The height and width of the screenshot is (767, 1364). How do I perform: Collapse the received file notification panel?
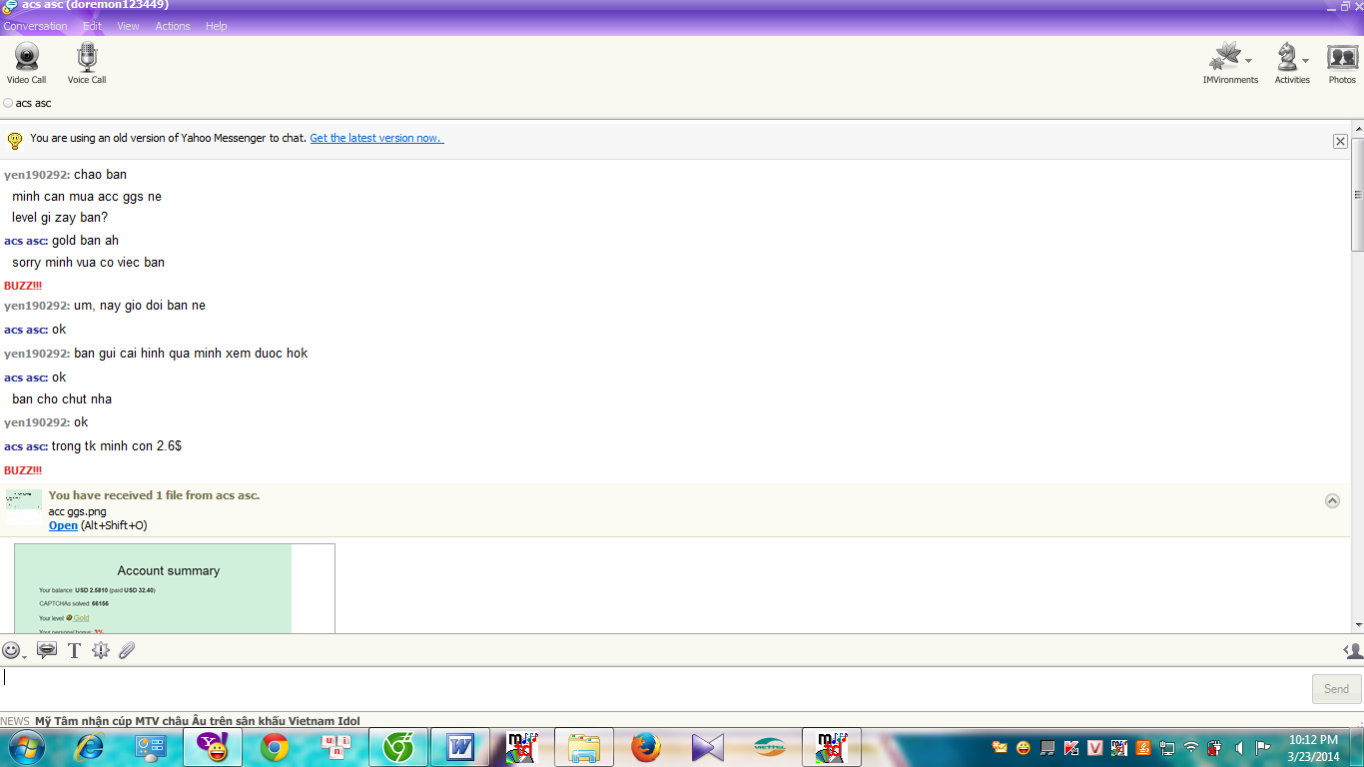pyautogui.click(x=1332, y=500)
